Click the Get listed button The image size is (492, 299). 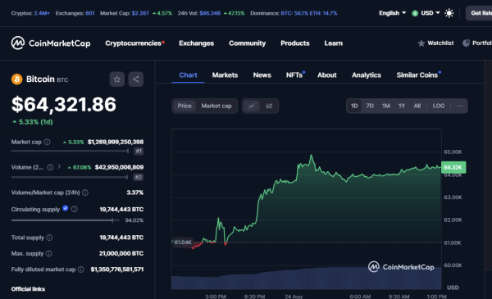coord(480,13)
